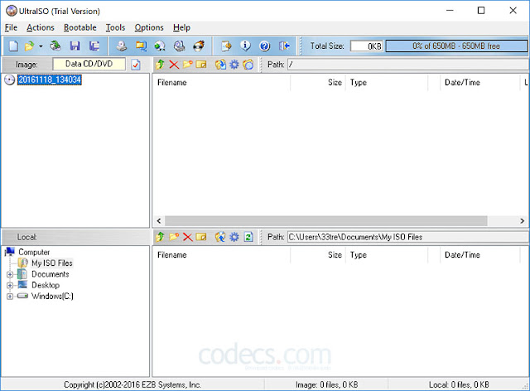This screenshot has height=391, width=530.
Task: Create a new image with New icon
Action: [x=13, y=46]
